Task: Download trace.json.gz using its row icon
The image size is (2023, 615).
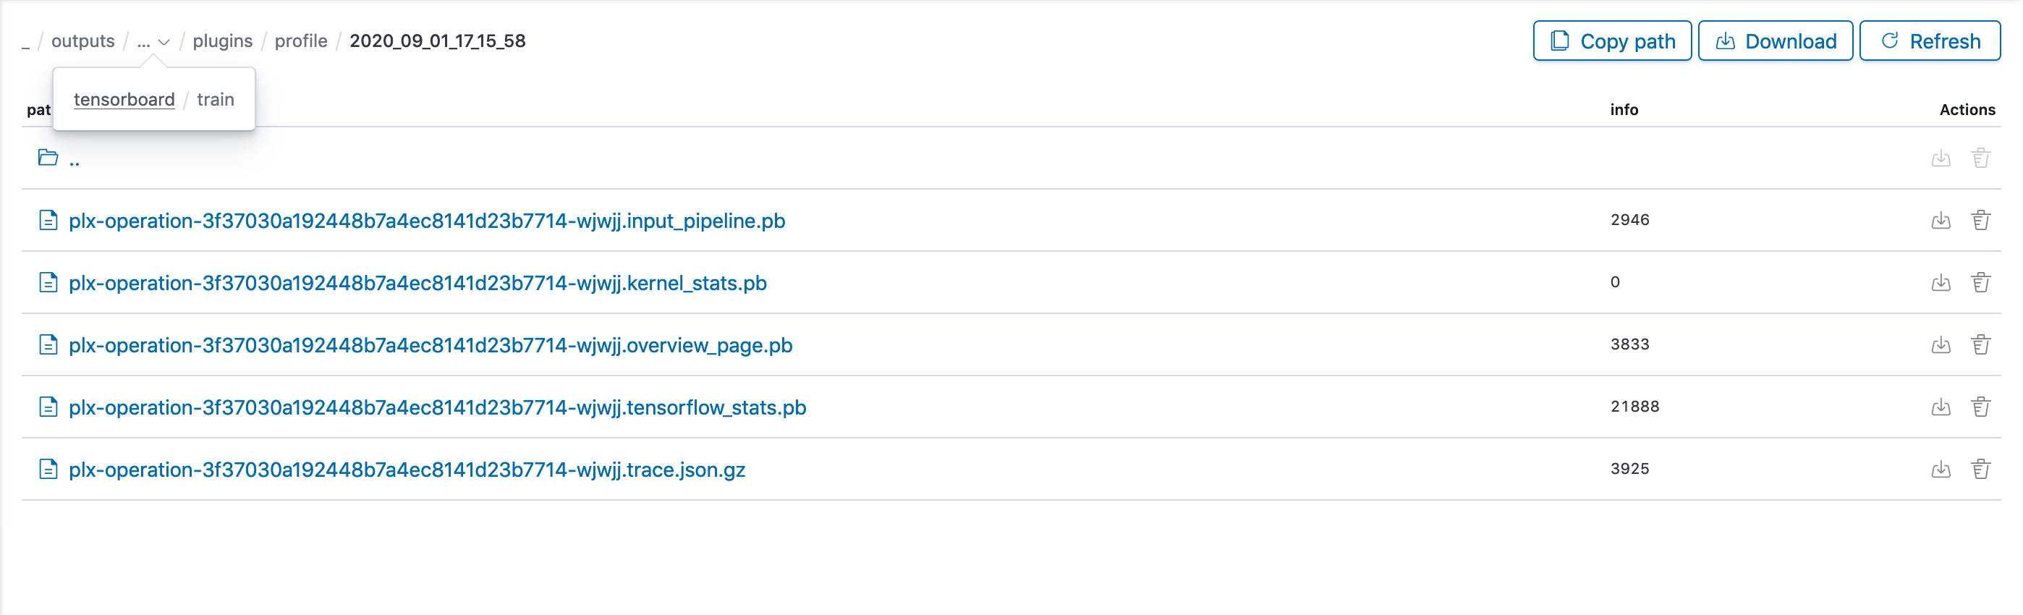Action: [1941, 469]
